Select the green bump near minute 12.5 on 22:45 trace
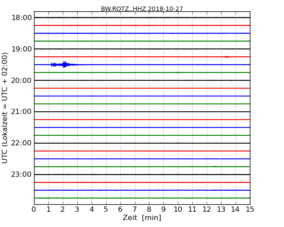This screenshot has width=284, height=227. click(215, 166)
